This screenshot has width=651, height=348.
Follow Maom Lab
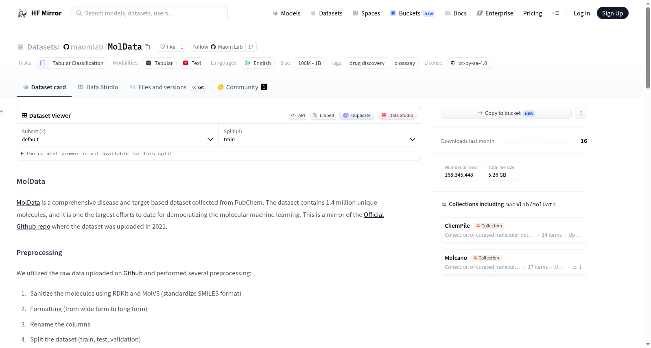[x=217, y=47]
